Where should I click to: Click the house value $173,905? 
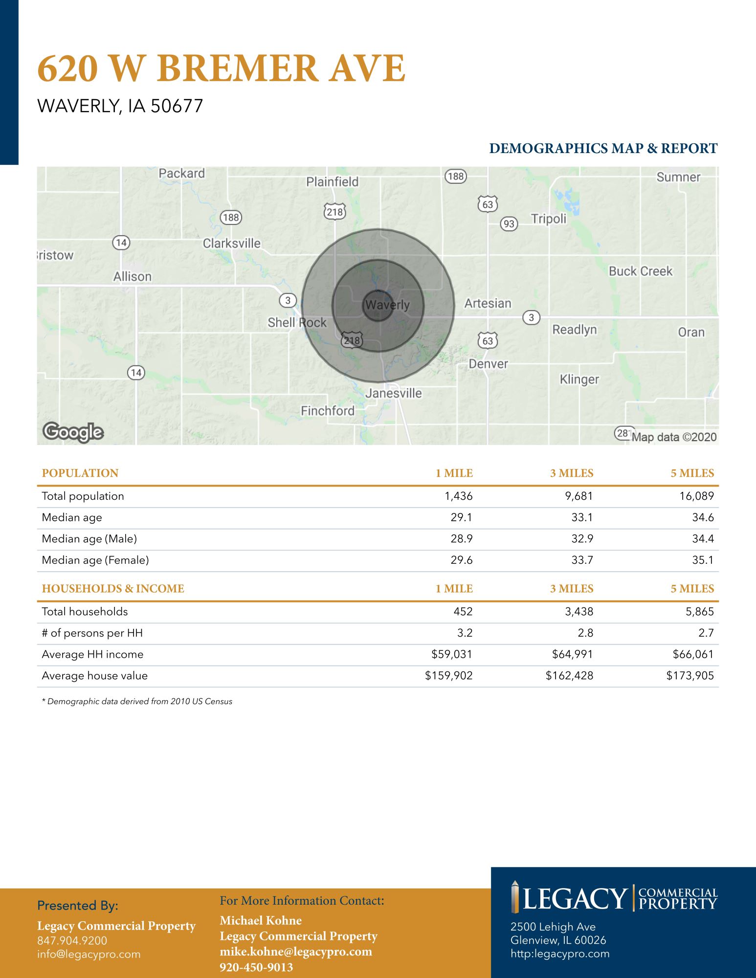click(x=690, y=676)
